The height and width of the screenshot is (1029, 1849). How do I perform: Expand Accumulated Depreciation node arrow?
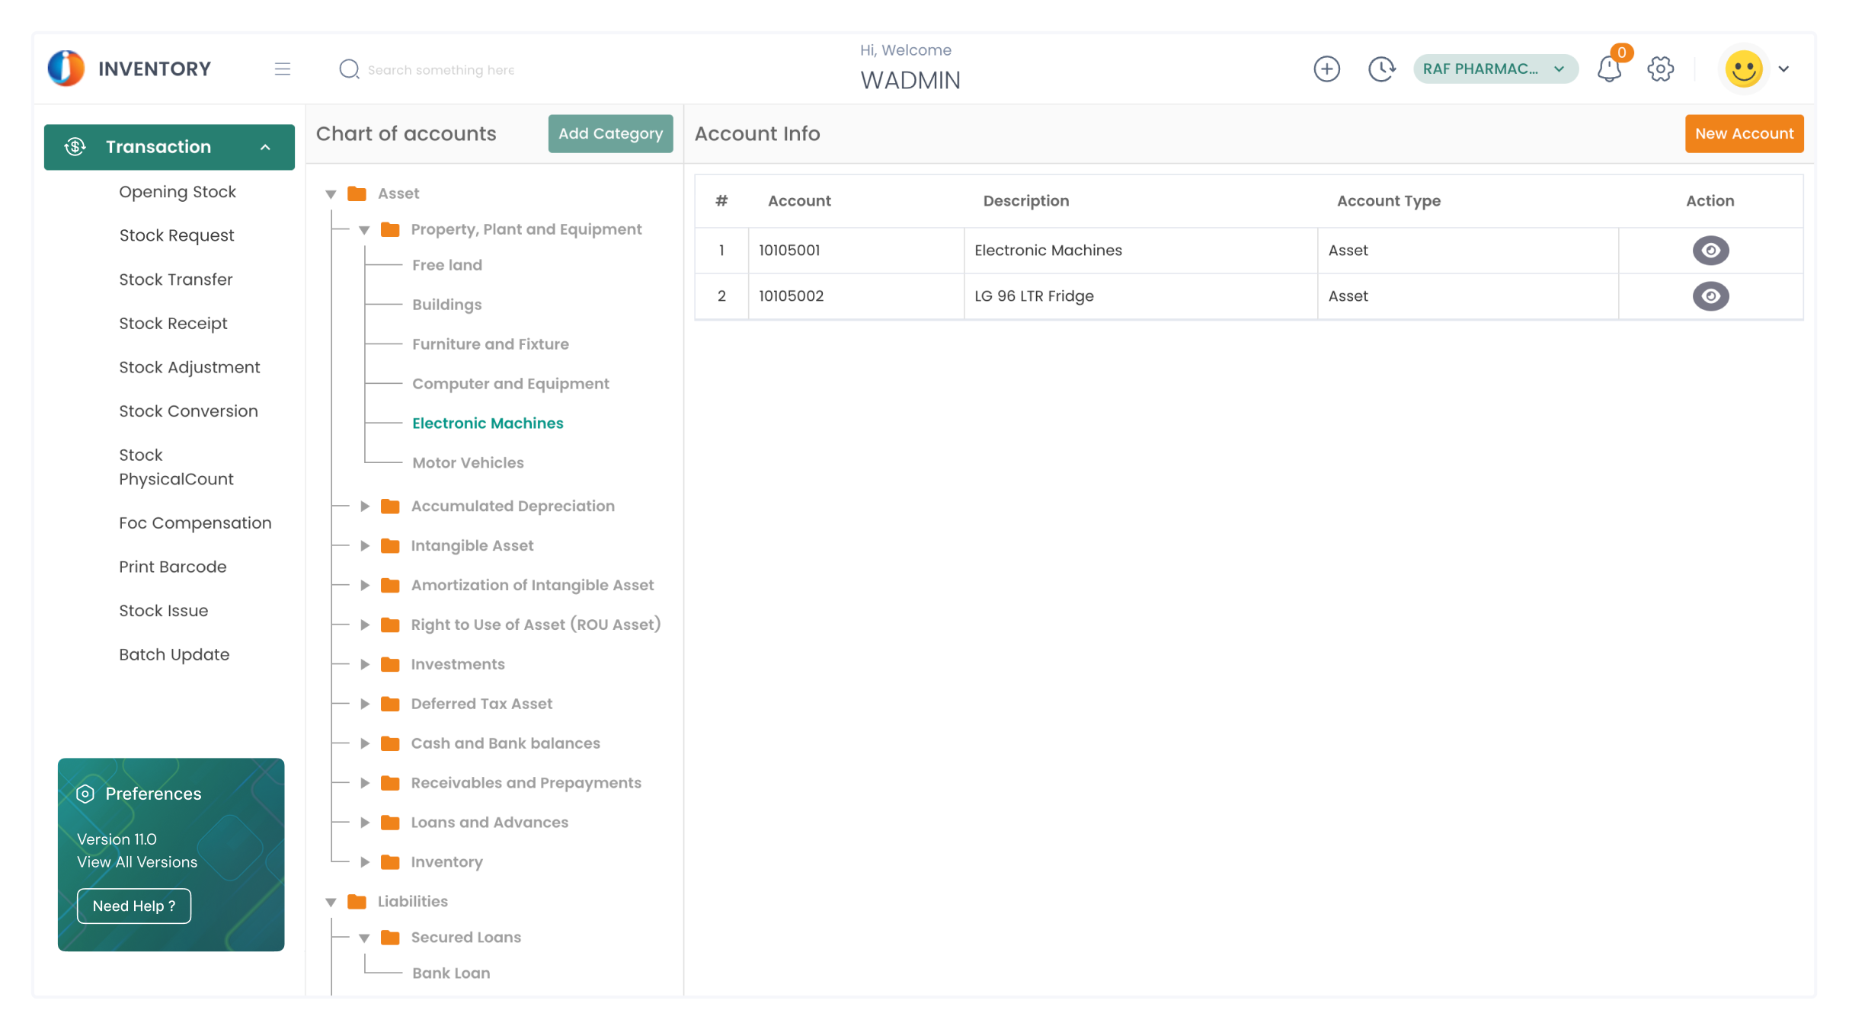point(365,506)
